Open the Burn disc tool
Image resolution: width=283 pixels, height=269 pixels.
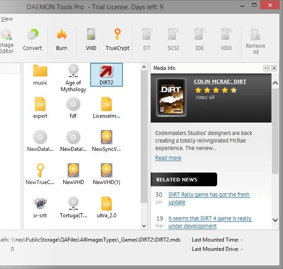[61, 40]
